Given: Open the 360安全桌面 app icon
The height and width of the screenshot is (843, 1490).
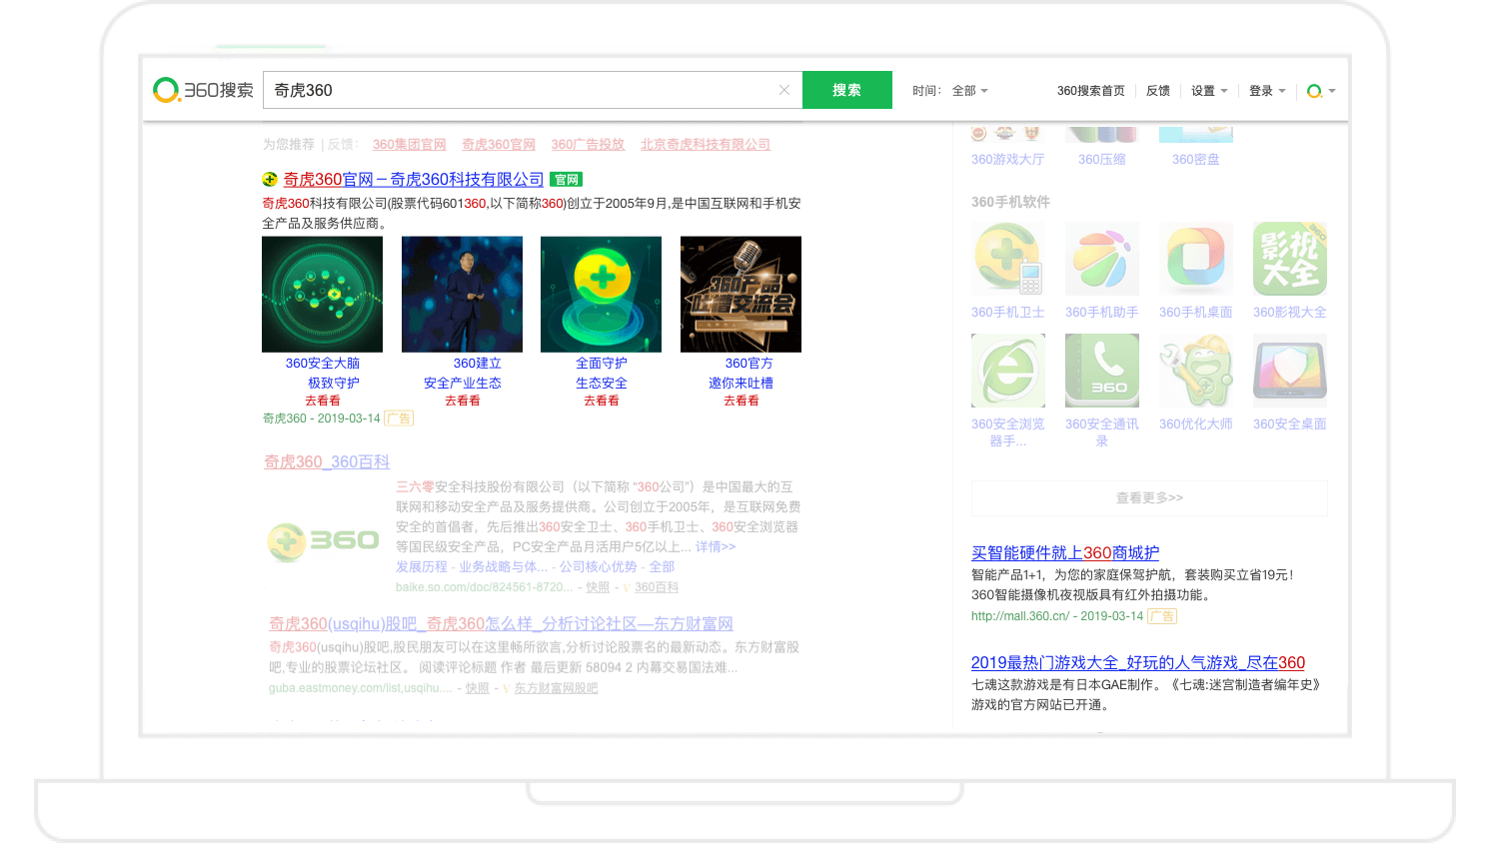Looking at the screenshot, I should [x=1290, y=371].
